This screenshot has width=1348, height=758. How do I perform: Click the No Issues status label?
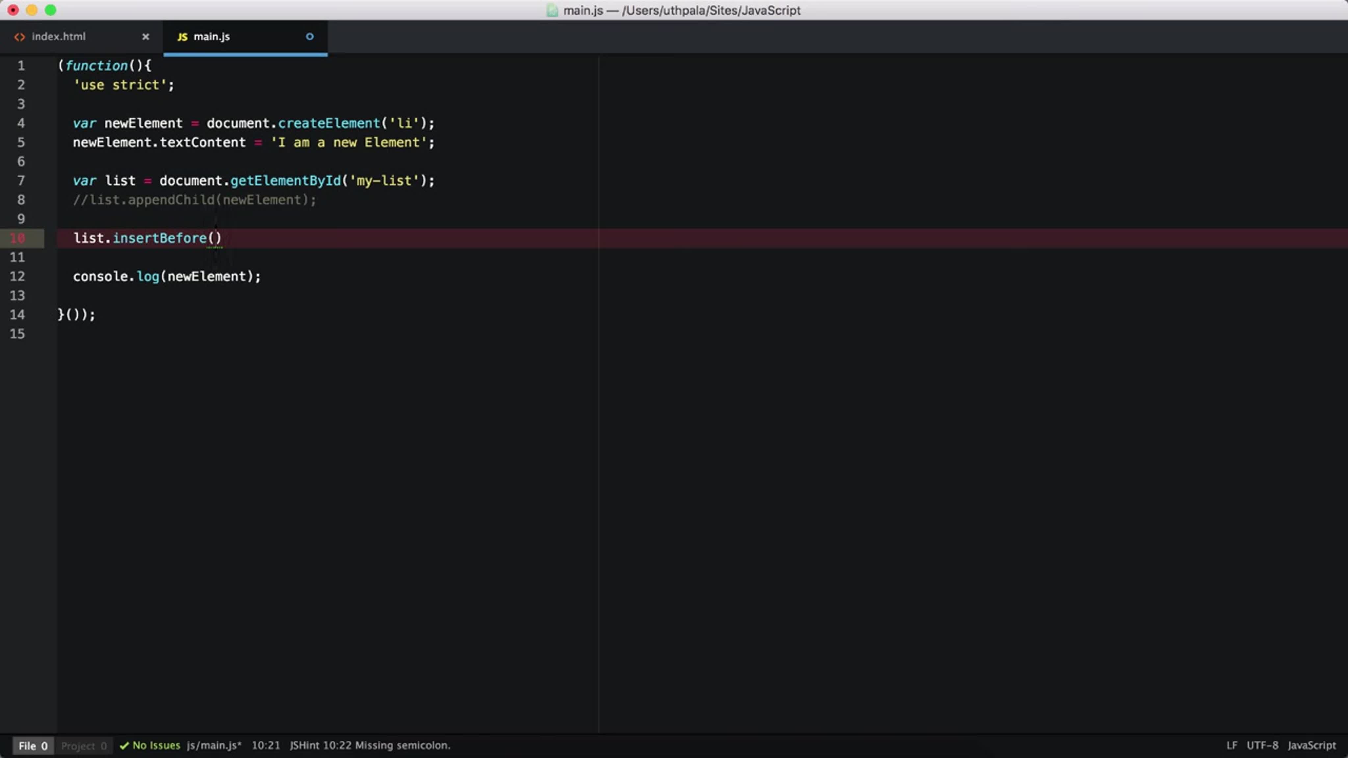click(156, 745)
